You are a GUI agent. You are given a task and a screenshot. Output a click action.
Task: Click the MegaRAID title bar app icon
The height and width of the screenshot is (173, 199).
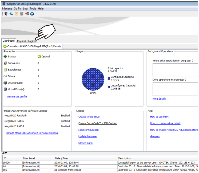pyautogui.click(x=3, y=4)
